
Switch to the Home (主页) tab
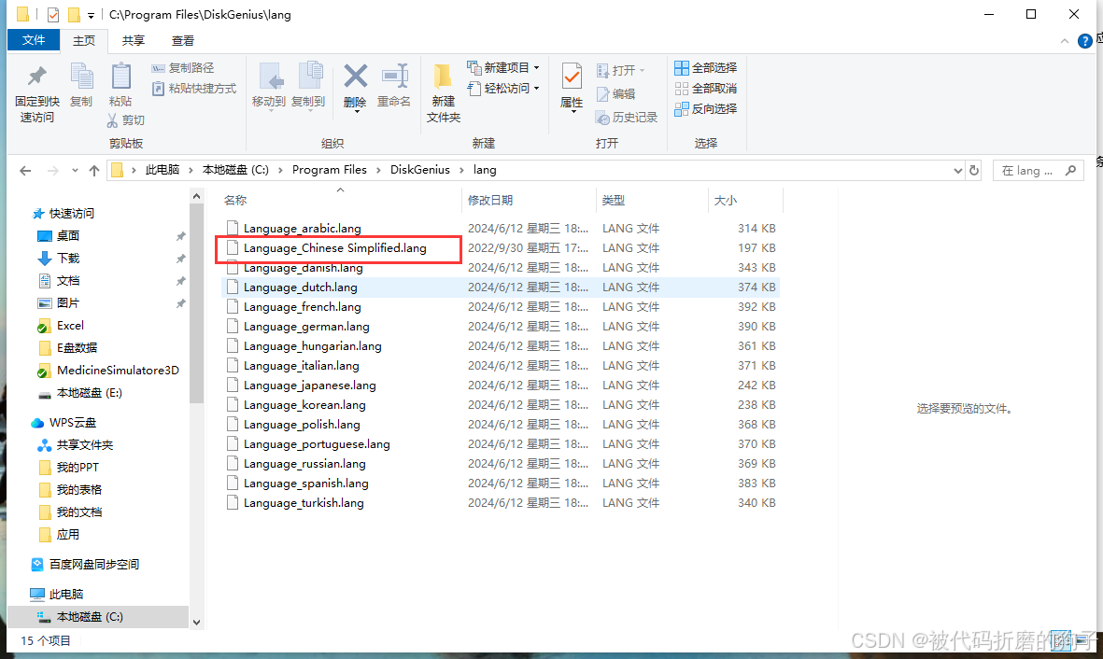click(84, 41)
